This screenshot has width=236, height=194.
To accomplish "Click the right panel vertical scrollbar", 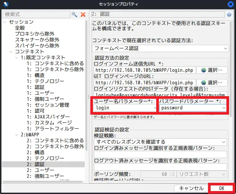I will (231, 69).
